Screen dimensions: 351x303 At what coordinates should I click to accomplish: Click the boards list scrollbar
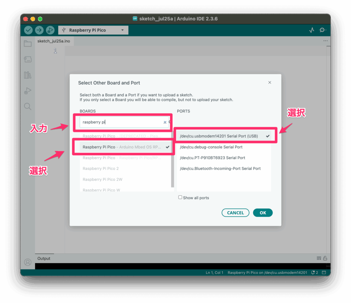172,160
